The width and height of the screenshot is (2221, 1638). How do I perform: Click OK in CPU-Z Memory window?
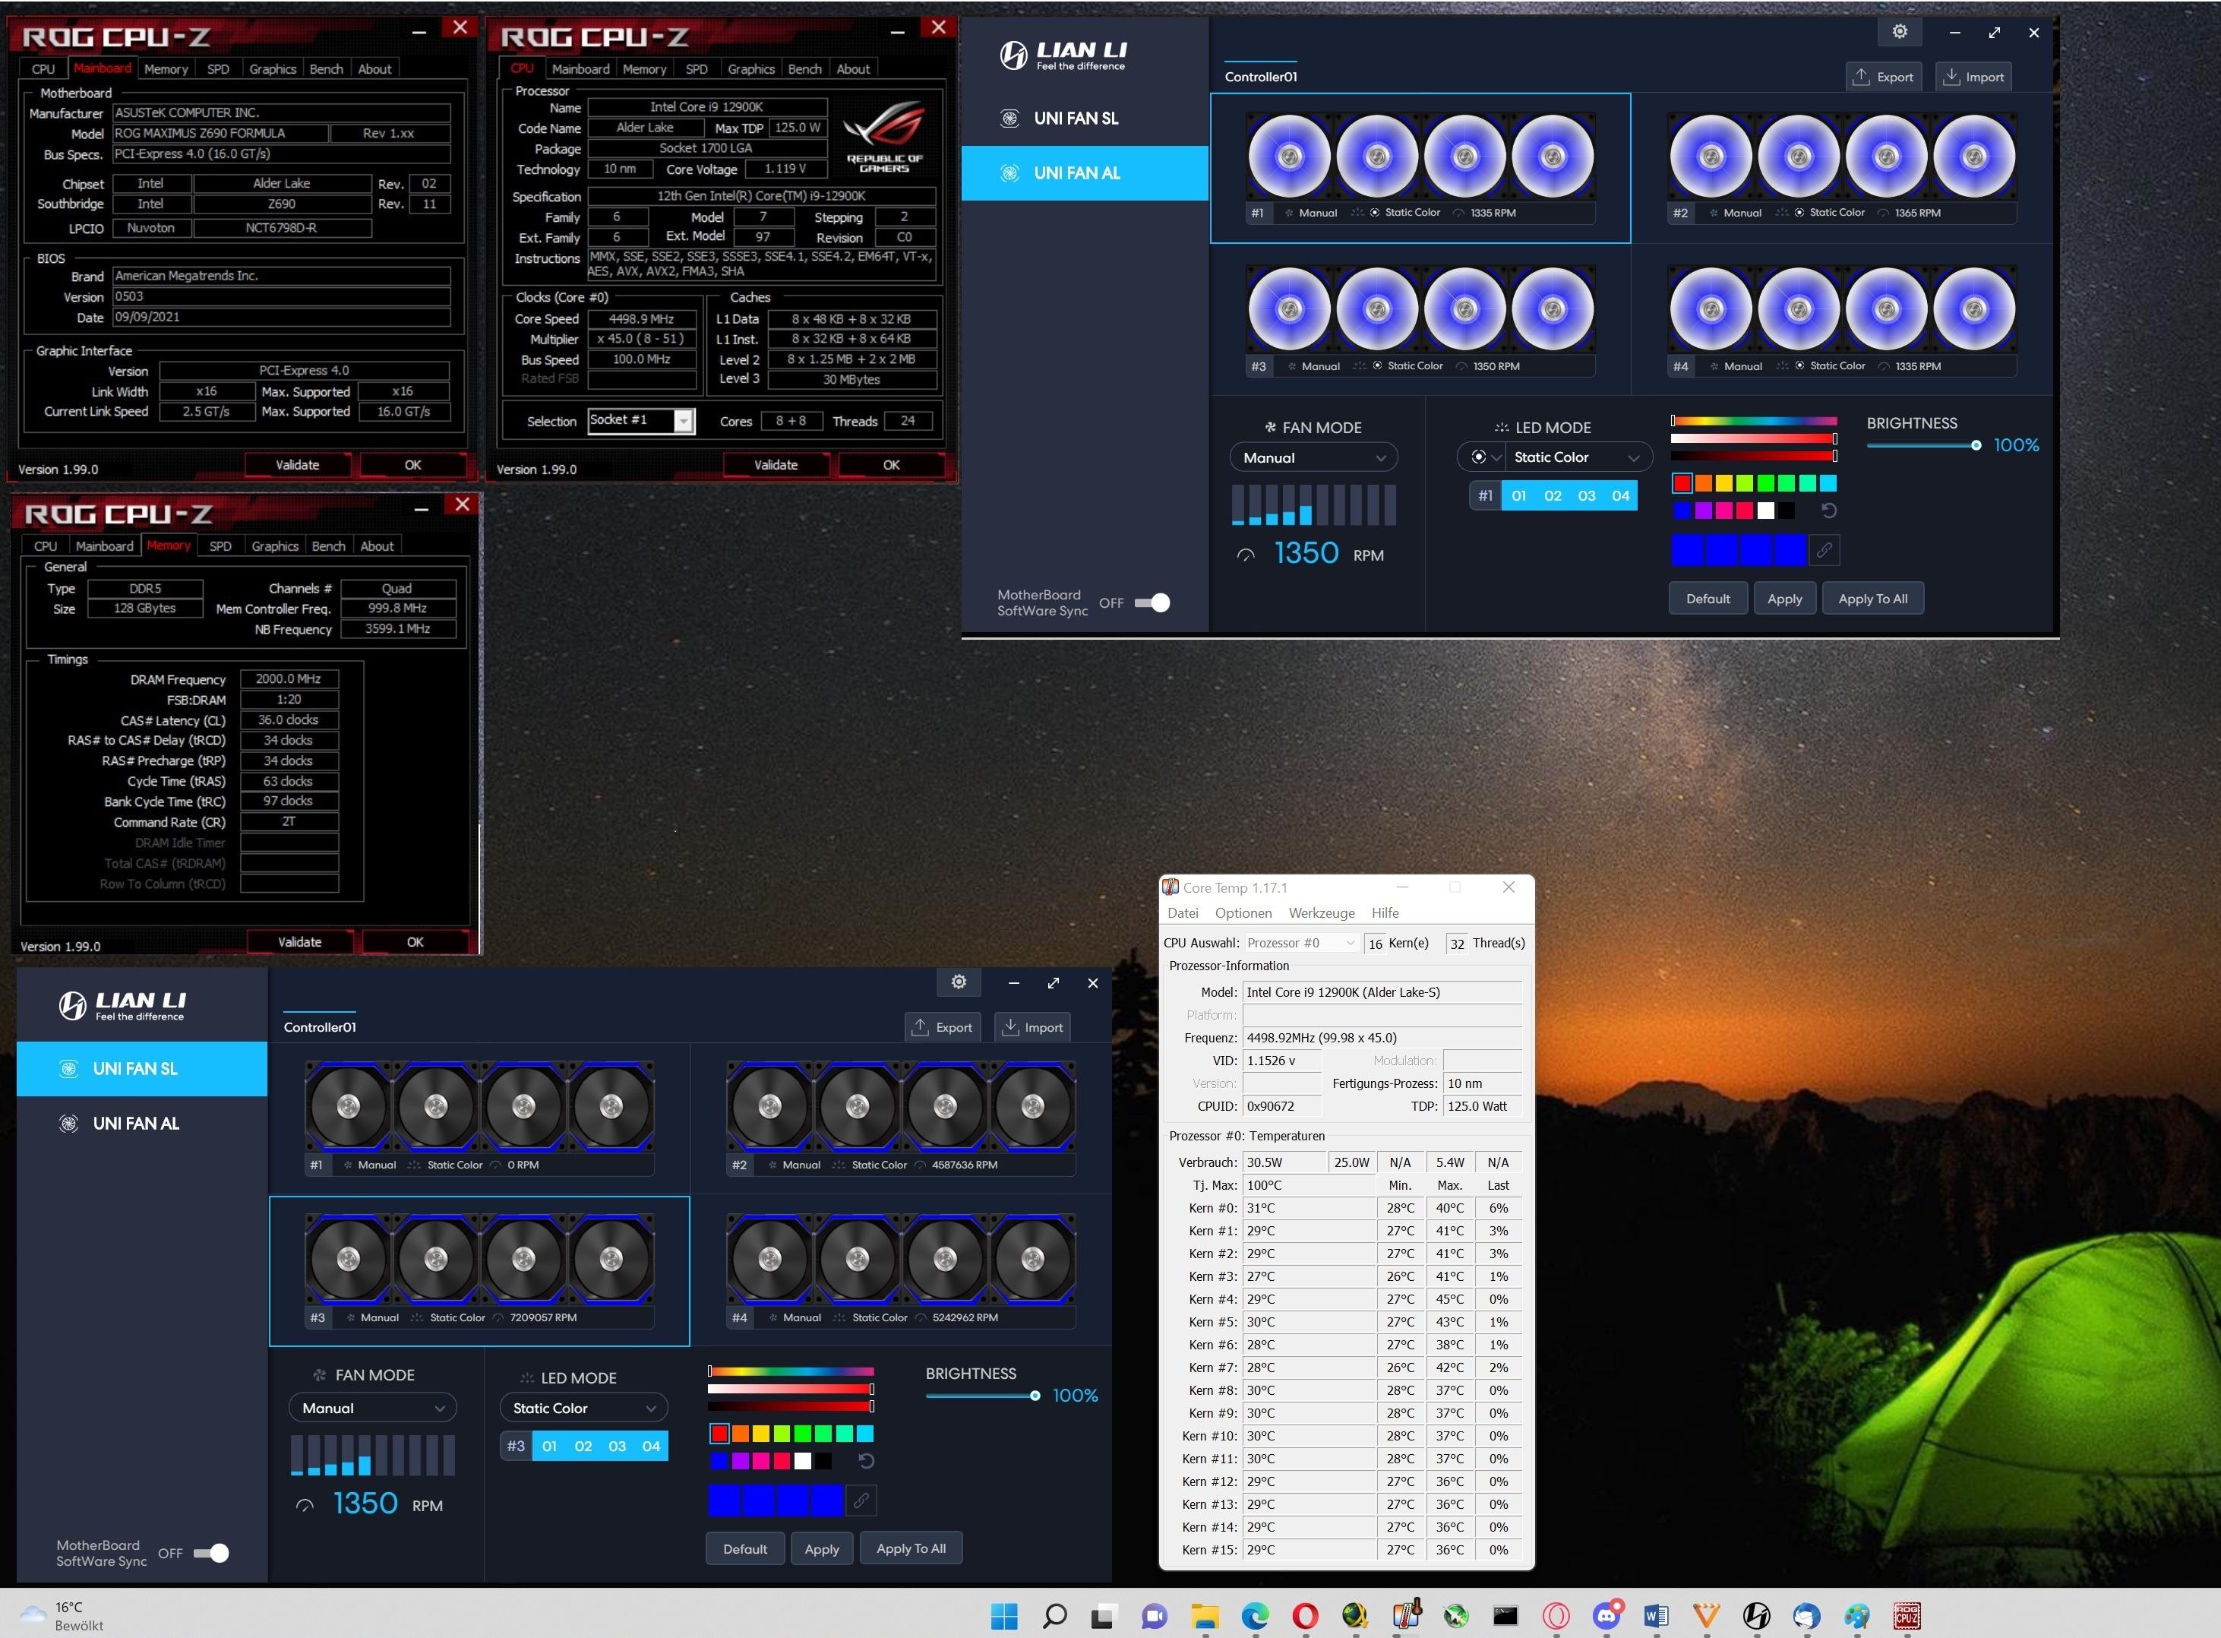click(415, 942)
